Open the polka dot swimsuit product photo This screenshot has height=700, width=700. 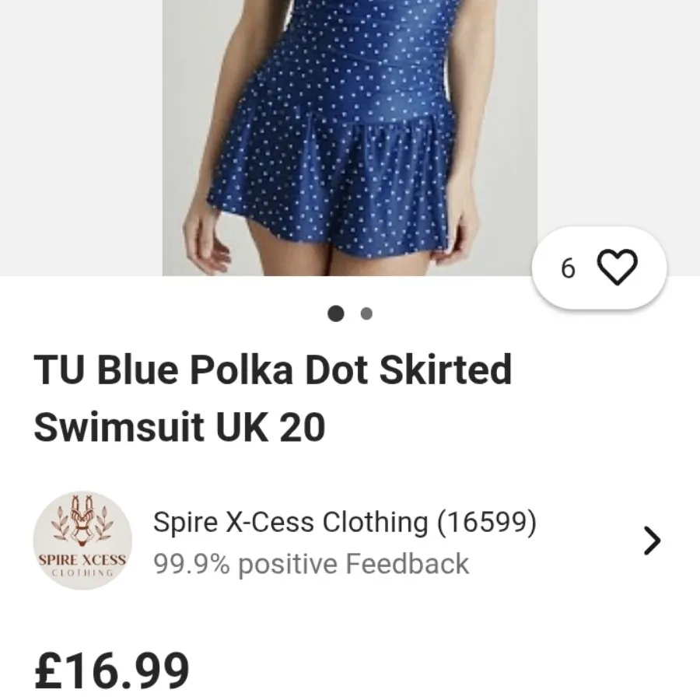point(349,138)
